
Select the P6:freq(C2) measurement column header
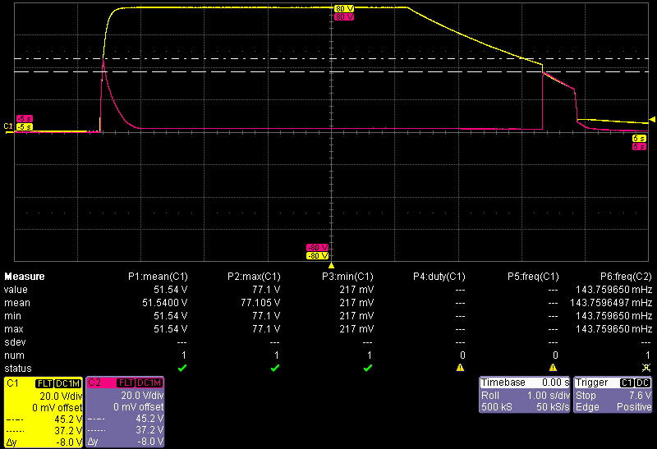[626, 277]
